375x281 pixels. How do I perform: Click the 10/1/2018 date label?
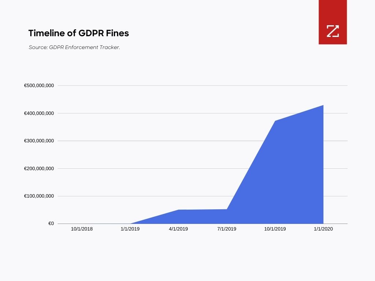click(x=82, y=229)
